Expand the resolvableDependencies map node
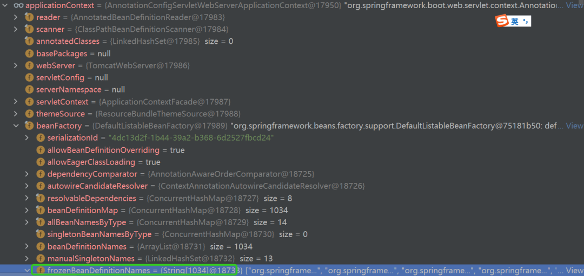Viewport: 584px width, 276px height. [x=27, y=199]
